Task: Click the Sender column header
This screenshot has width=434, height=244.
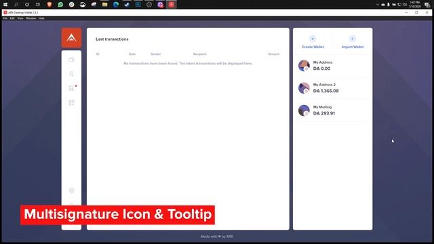Action: [x=155, y=54]
